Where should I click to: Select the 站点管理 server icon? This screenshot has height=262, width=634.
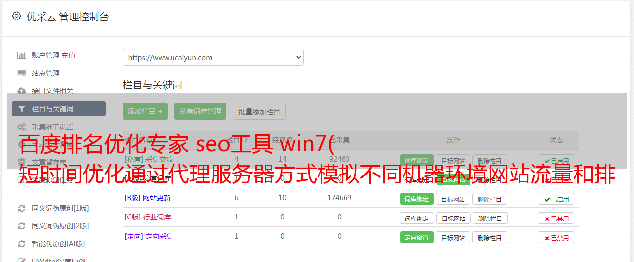(21, 73)
